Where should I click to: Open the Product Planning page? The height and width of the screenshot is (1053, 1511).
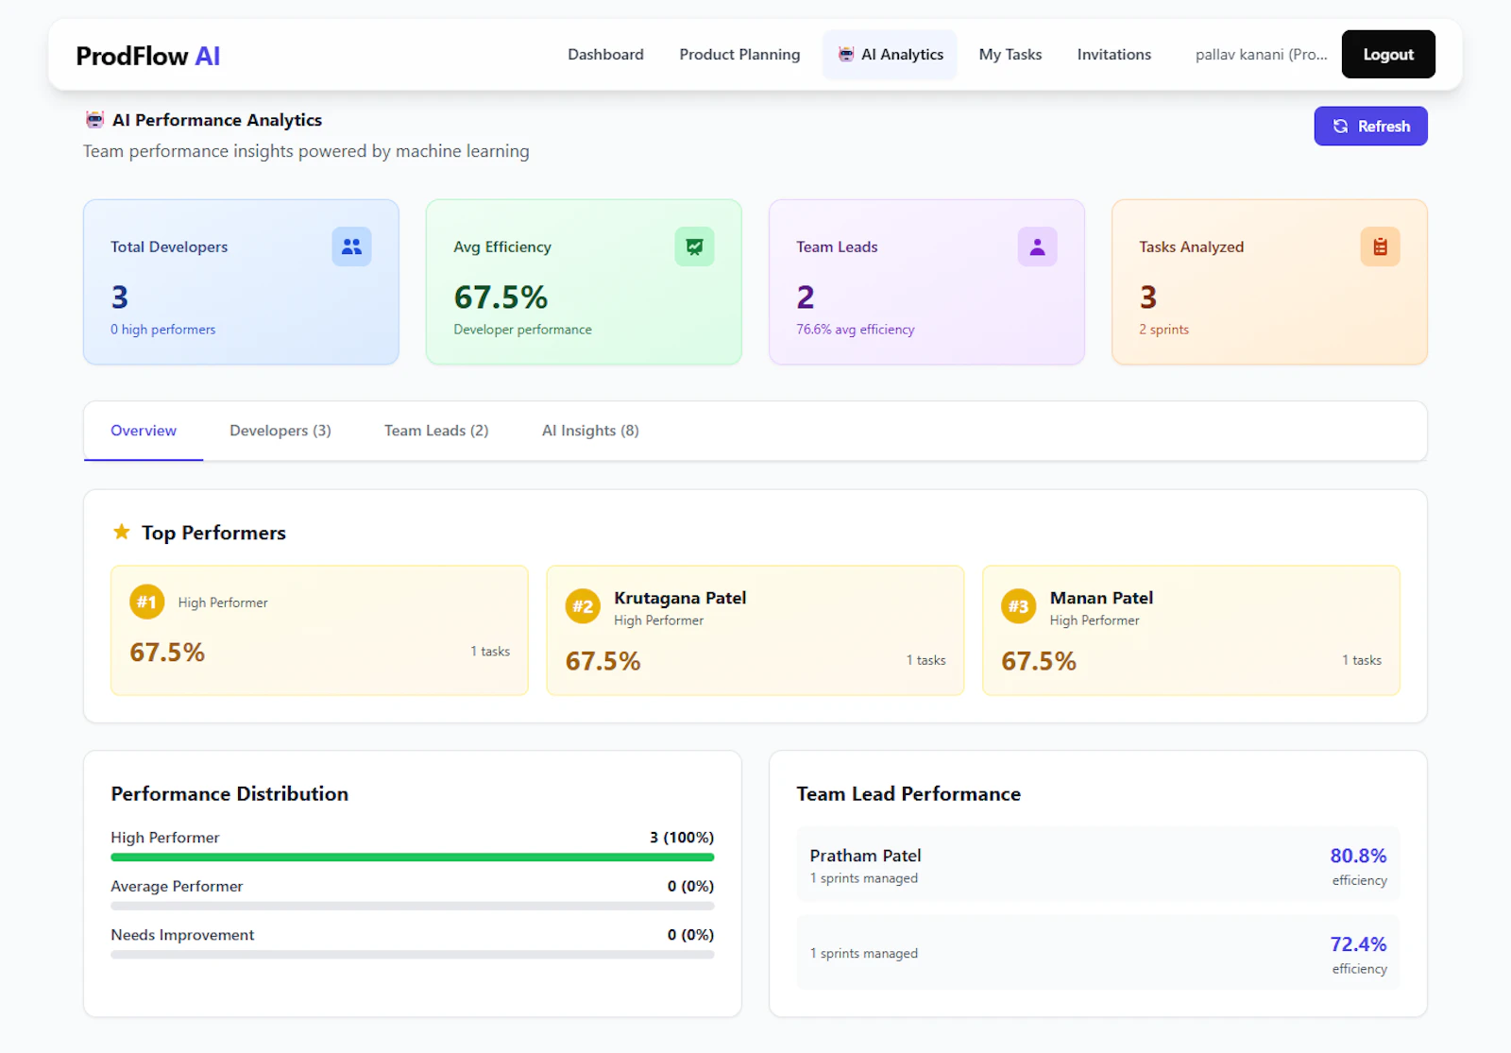click(739, 54)
